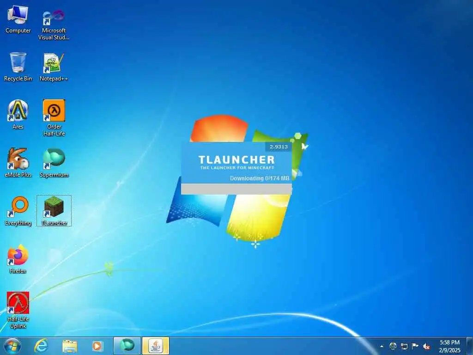
Task: Select the Computer desktop icon
Action: [x=18, y=18]
